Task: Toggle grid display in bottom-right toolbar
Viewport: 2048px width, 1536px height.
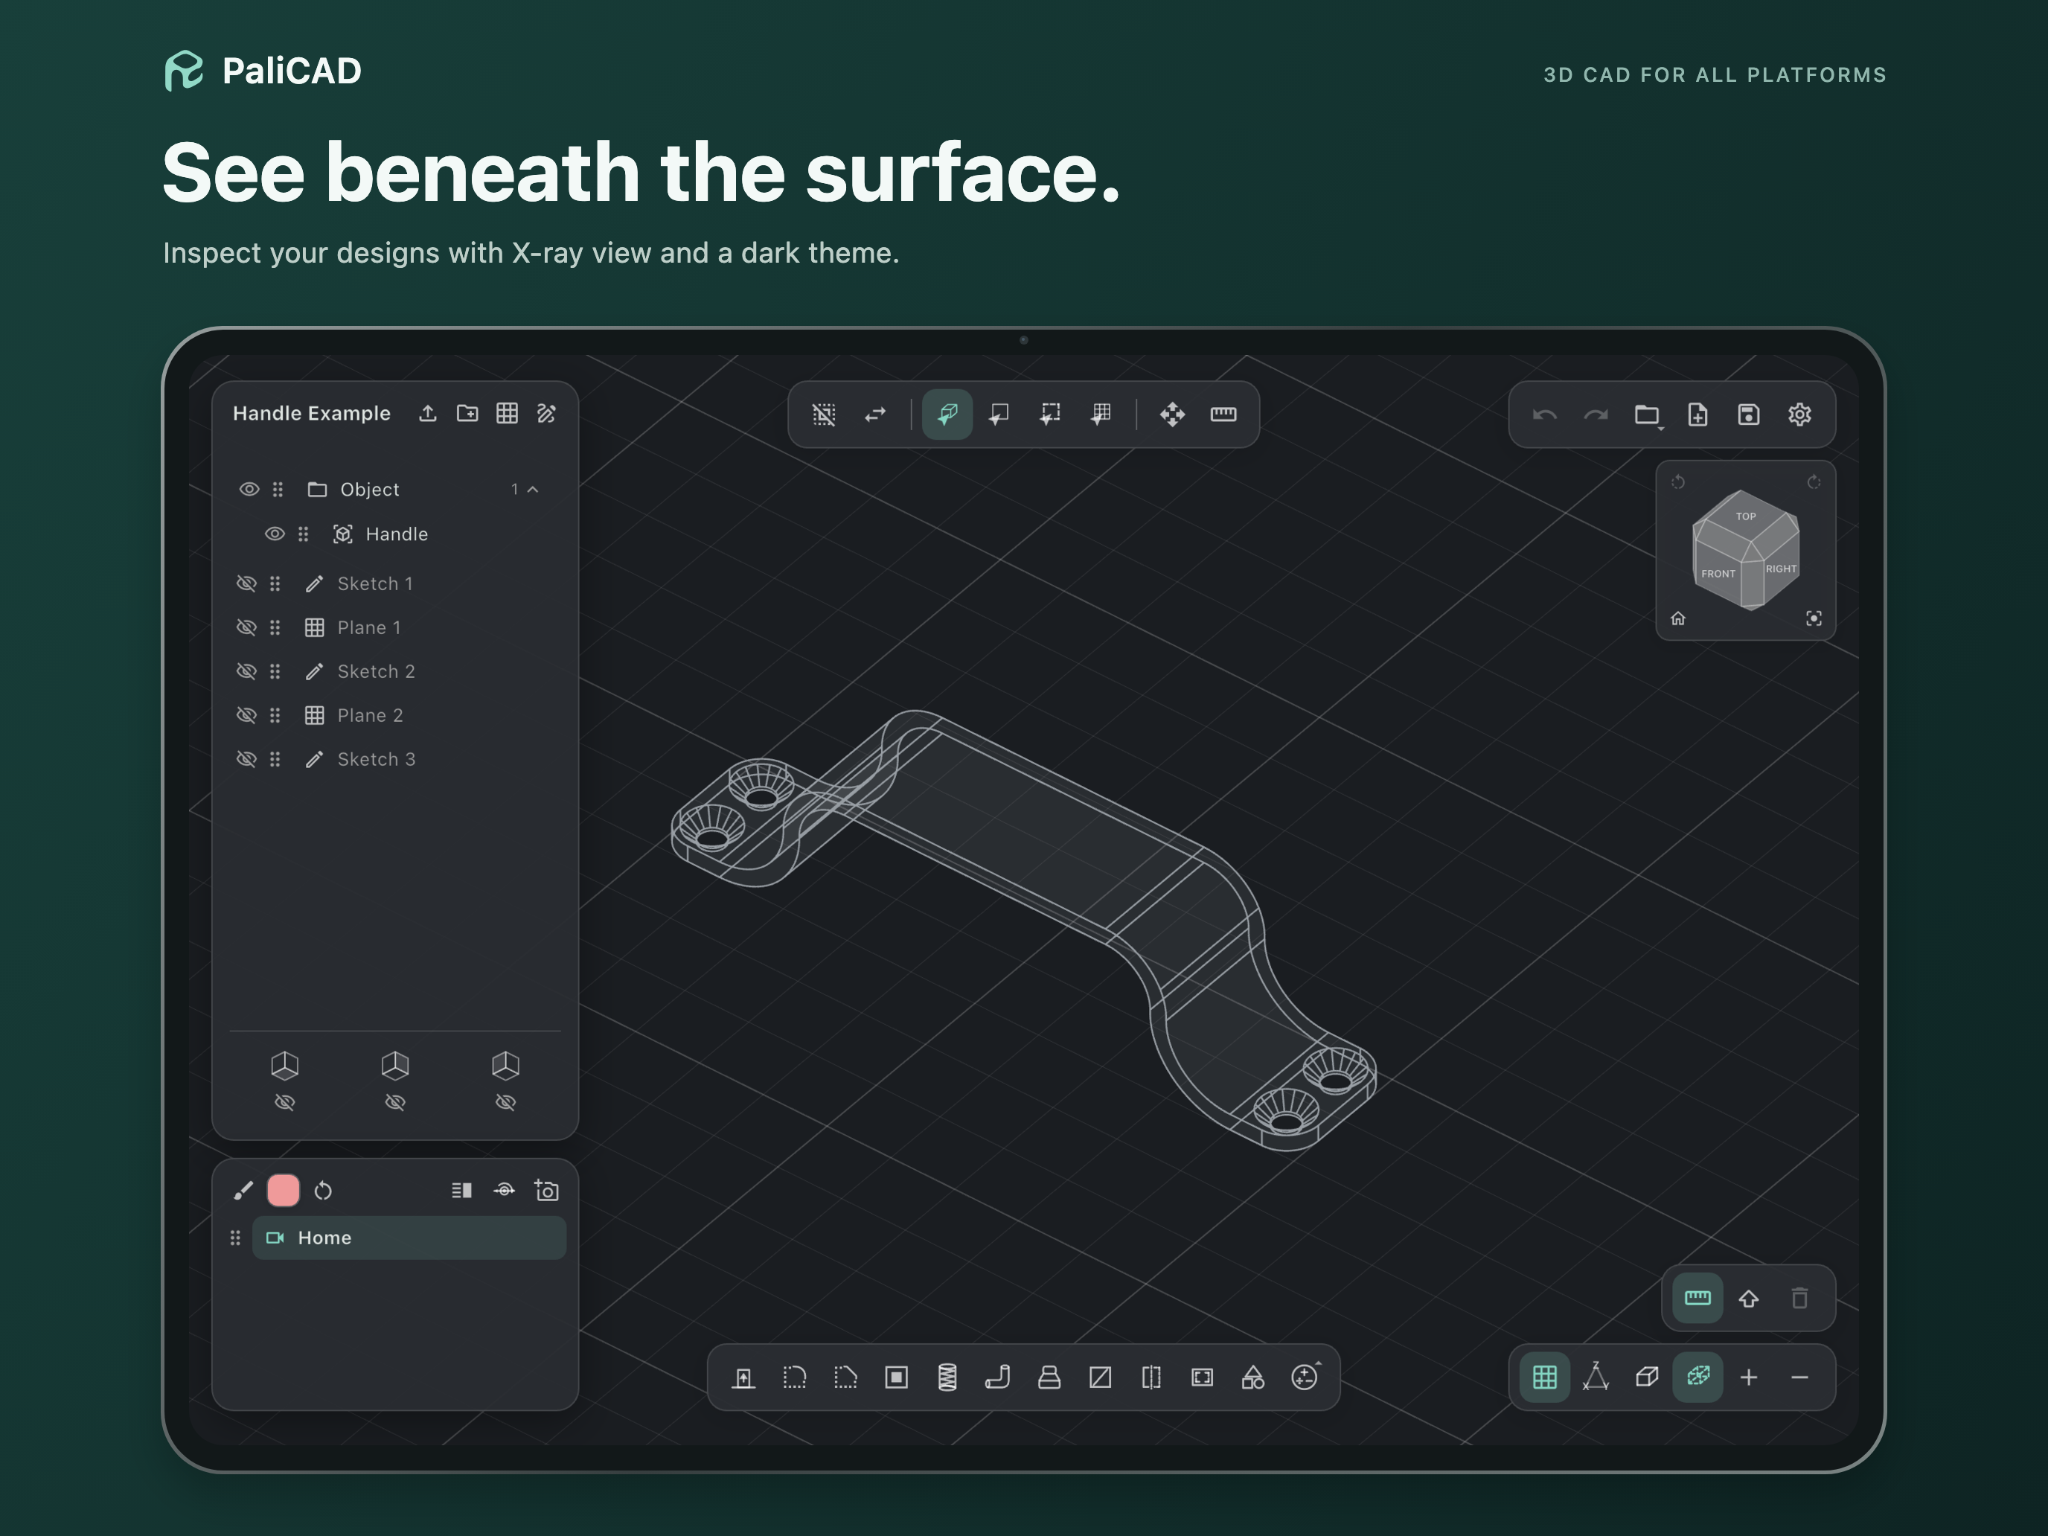Action: coord(1544,1377)
